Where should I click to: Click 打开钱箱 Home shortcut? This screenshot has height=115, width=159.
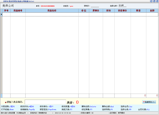(7, 109)
